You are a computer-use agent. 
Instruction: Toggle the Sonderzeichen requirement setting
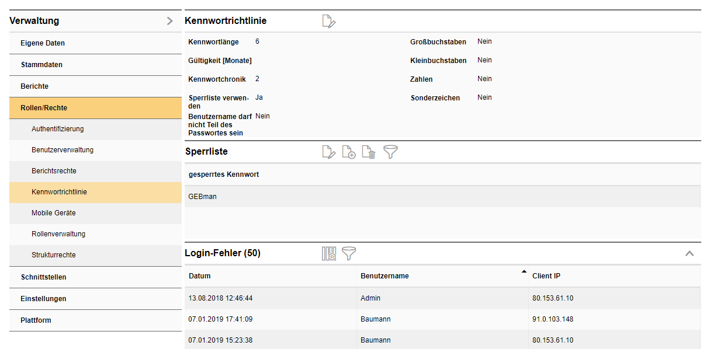coord(484,97)
